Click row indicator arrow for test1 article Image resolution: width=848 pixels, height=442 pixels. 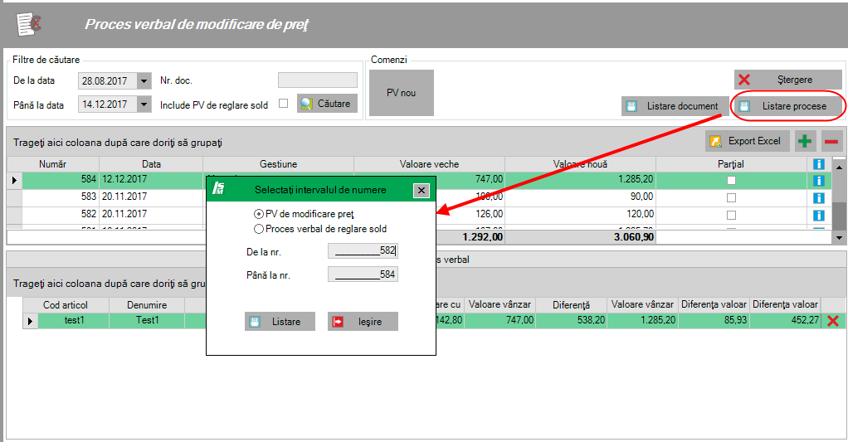pos(30,321)
